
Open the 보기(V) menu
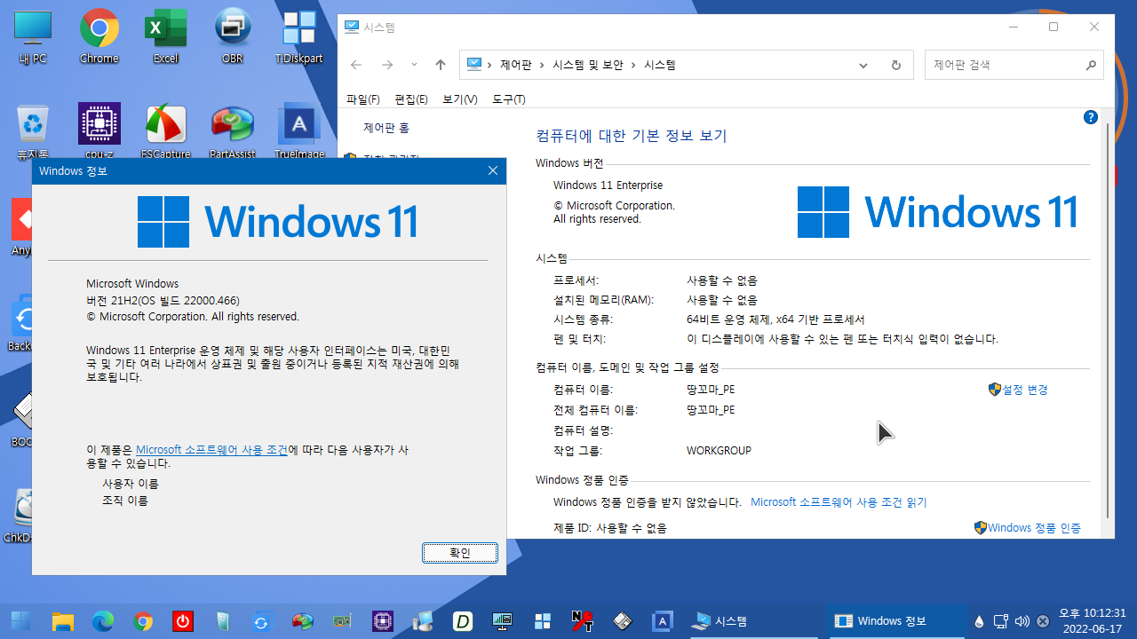459,99
